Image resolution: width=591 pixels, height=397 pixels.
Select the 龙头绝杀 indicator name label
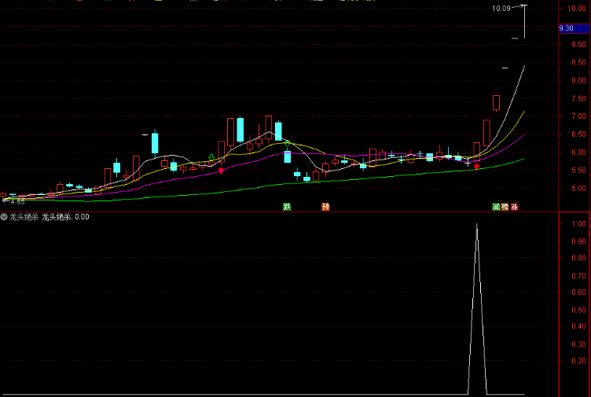(24, 217)
